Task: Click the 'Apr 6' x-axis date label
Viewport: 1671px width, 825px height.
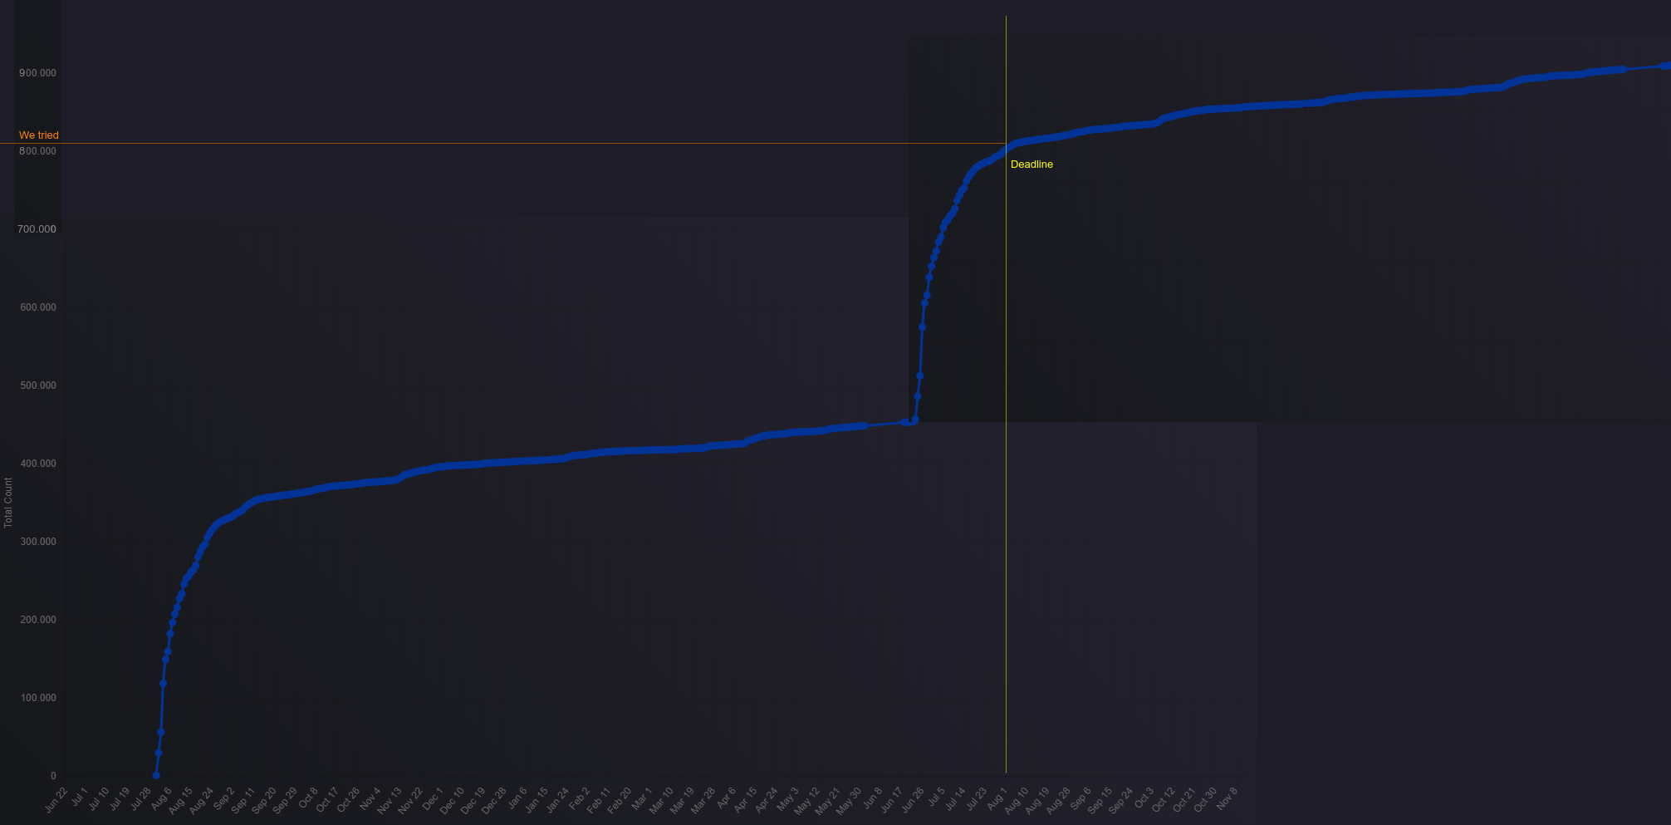Action: [x=726, y=798]
